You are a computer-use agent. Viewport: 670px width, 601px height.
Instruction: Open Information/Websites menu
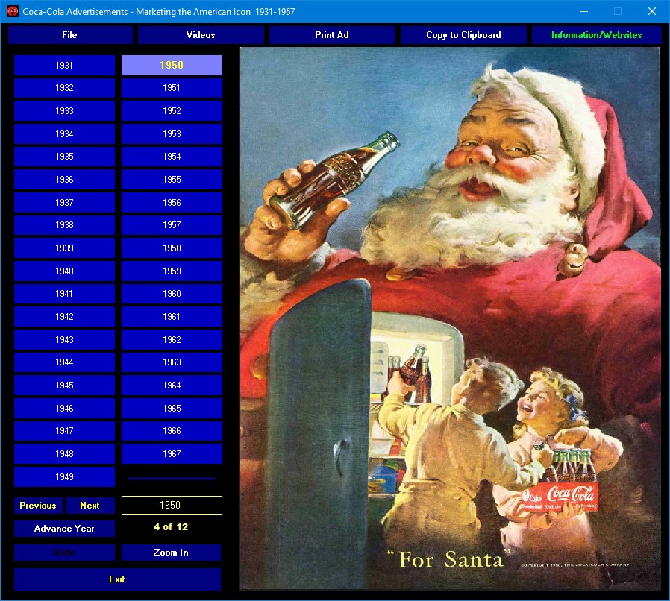(596, 35)
